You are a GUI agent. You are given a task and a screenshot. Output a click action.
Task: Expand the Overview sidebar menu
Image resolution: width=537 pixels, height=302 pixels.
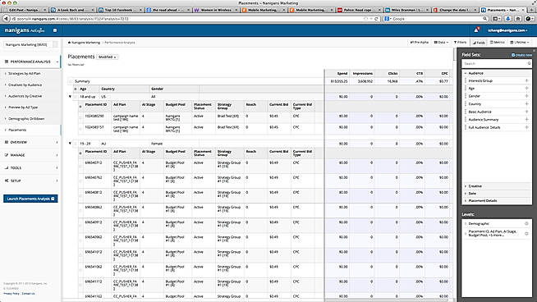(31, 142)
